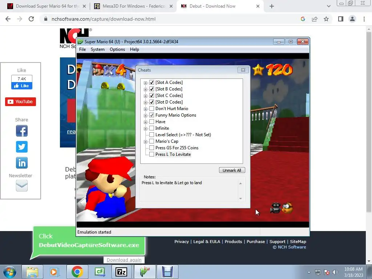Expand the Slot D Codes tree node

click(145, 102)
